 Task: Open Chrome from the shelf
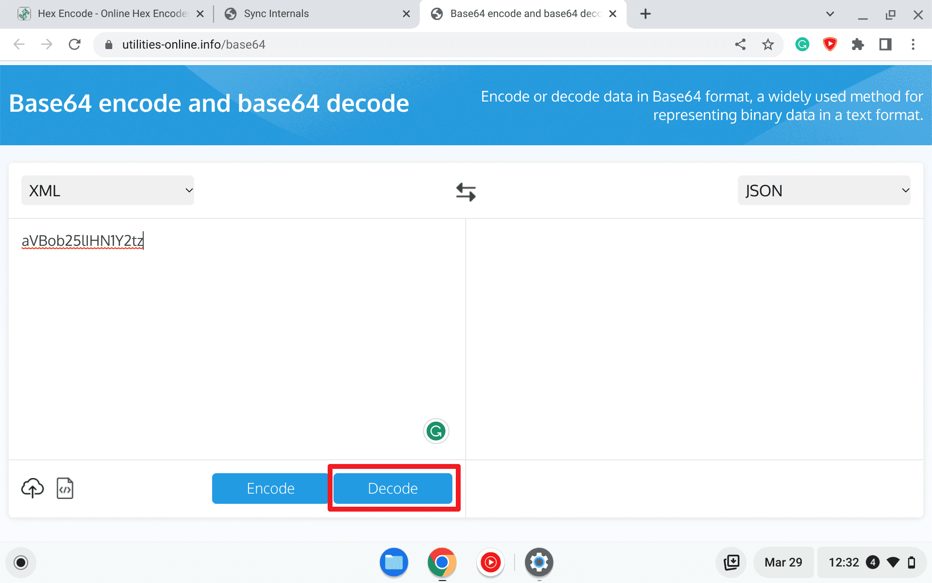[442, 563]
